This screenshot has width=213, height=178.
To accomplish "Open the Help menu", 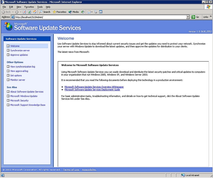I will (x=48, y=7).
